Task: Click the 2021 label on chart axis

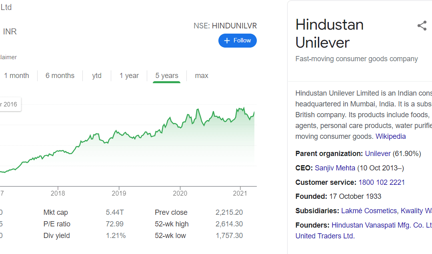Action: coord(240,193)
